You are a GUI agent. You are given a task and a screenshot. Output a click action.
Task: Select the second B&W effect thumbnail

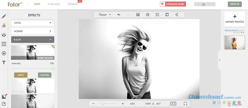pos(33,86)
